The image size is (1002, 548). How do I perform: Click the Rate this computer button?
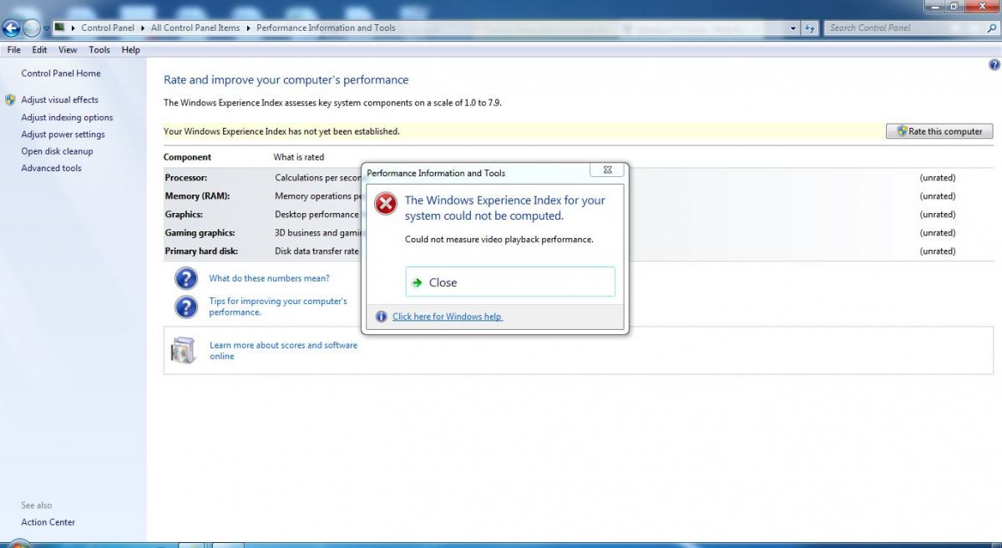pyautogui.click(x=939, y=131)
